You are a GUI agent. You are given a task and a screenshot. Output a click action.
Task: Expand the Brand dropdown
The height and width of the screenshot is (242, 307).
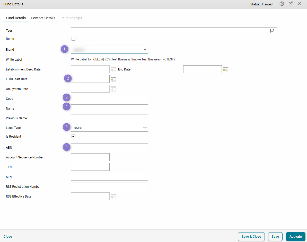click(x=109, y=50)
